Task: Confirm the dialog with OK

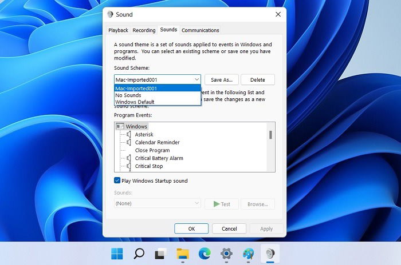Action: [191, 229]
